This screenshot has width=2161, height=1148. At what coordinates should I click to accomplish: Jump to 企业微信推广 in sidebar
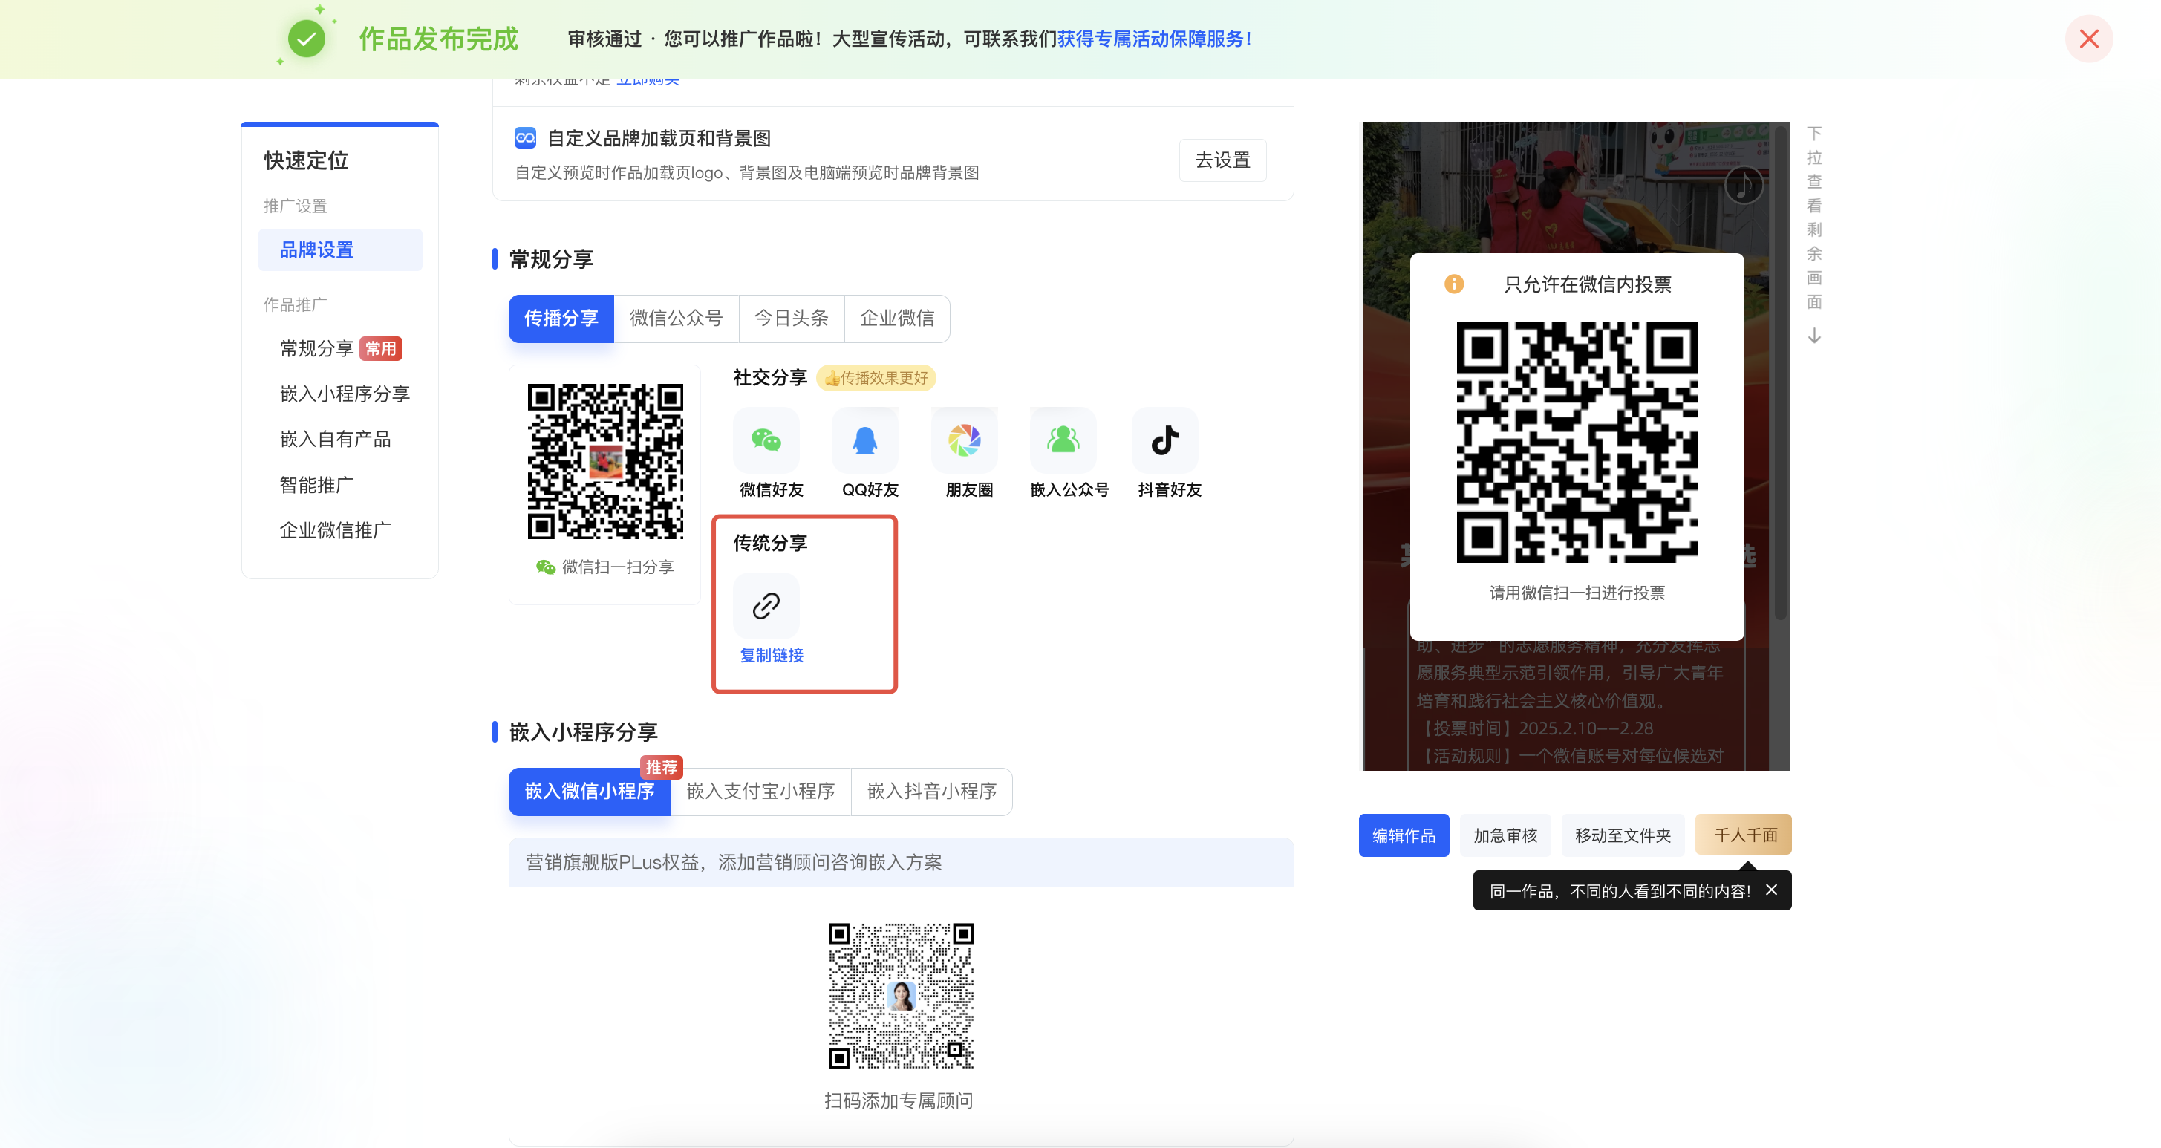tap(335, 530)
